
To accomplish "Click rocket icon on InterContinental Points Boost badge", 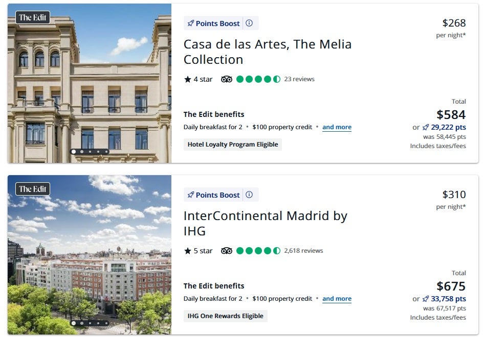I will point(191,195).
